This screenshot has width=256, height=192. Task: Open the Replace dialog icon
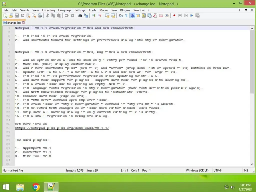pyautogui.click(x=86, y=15)
